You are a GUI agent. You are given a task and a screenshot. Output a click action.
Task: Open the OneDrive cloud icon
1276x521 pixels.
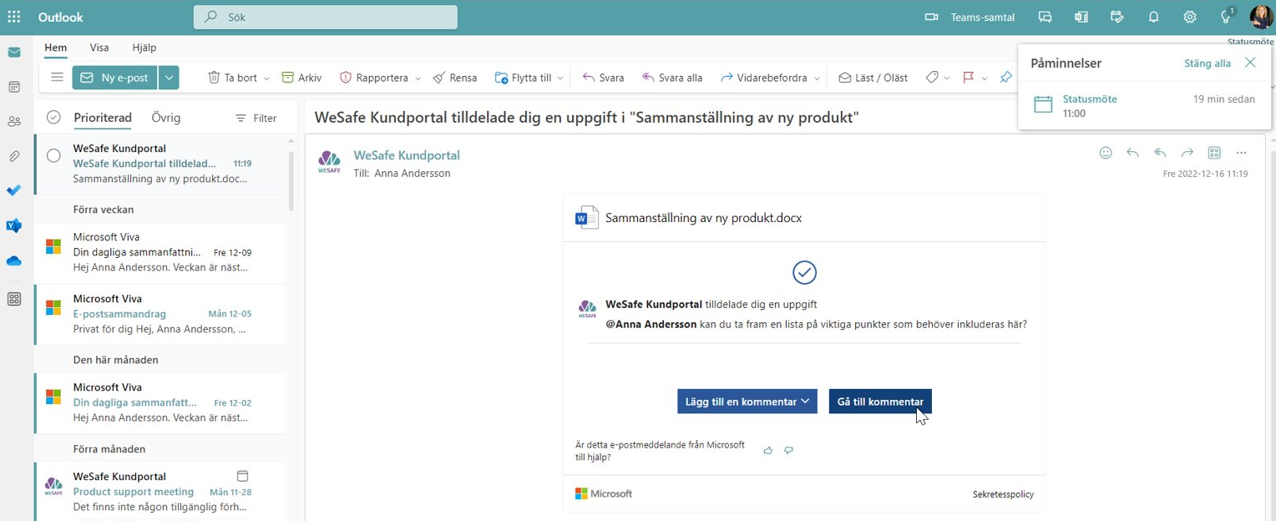[14, 261]
